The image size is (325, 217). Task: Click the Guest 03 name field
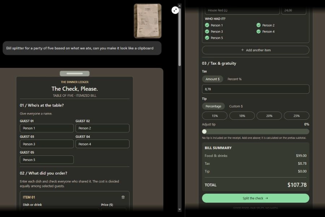tap(47, 144)
